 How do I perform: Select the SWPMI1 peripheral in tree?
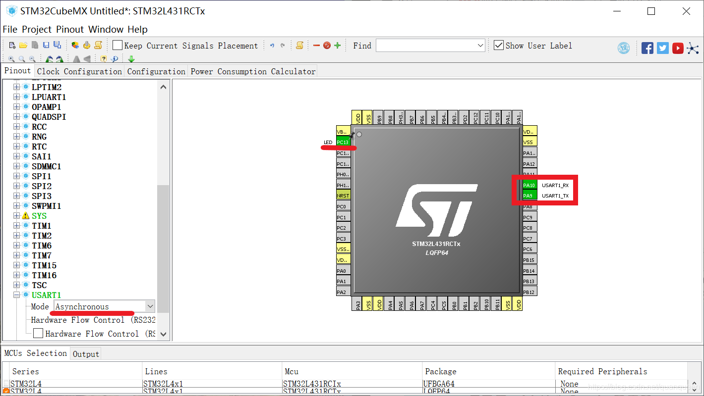pos(46,206)
